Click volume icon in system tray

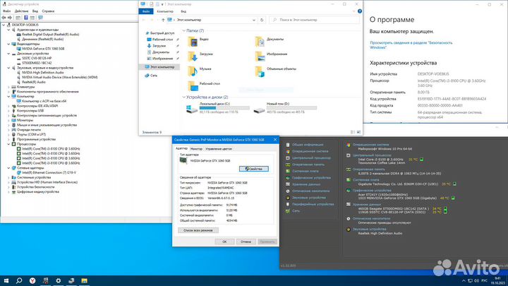(x=476, y=281)
